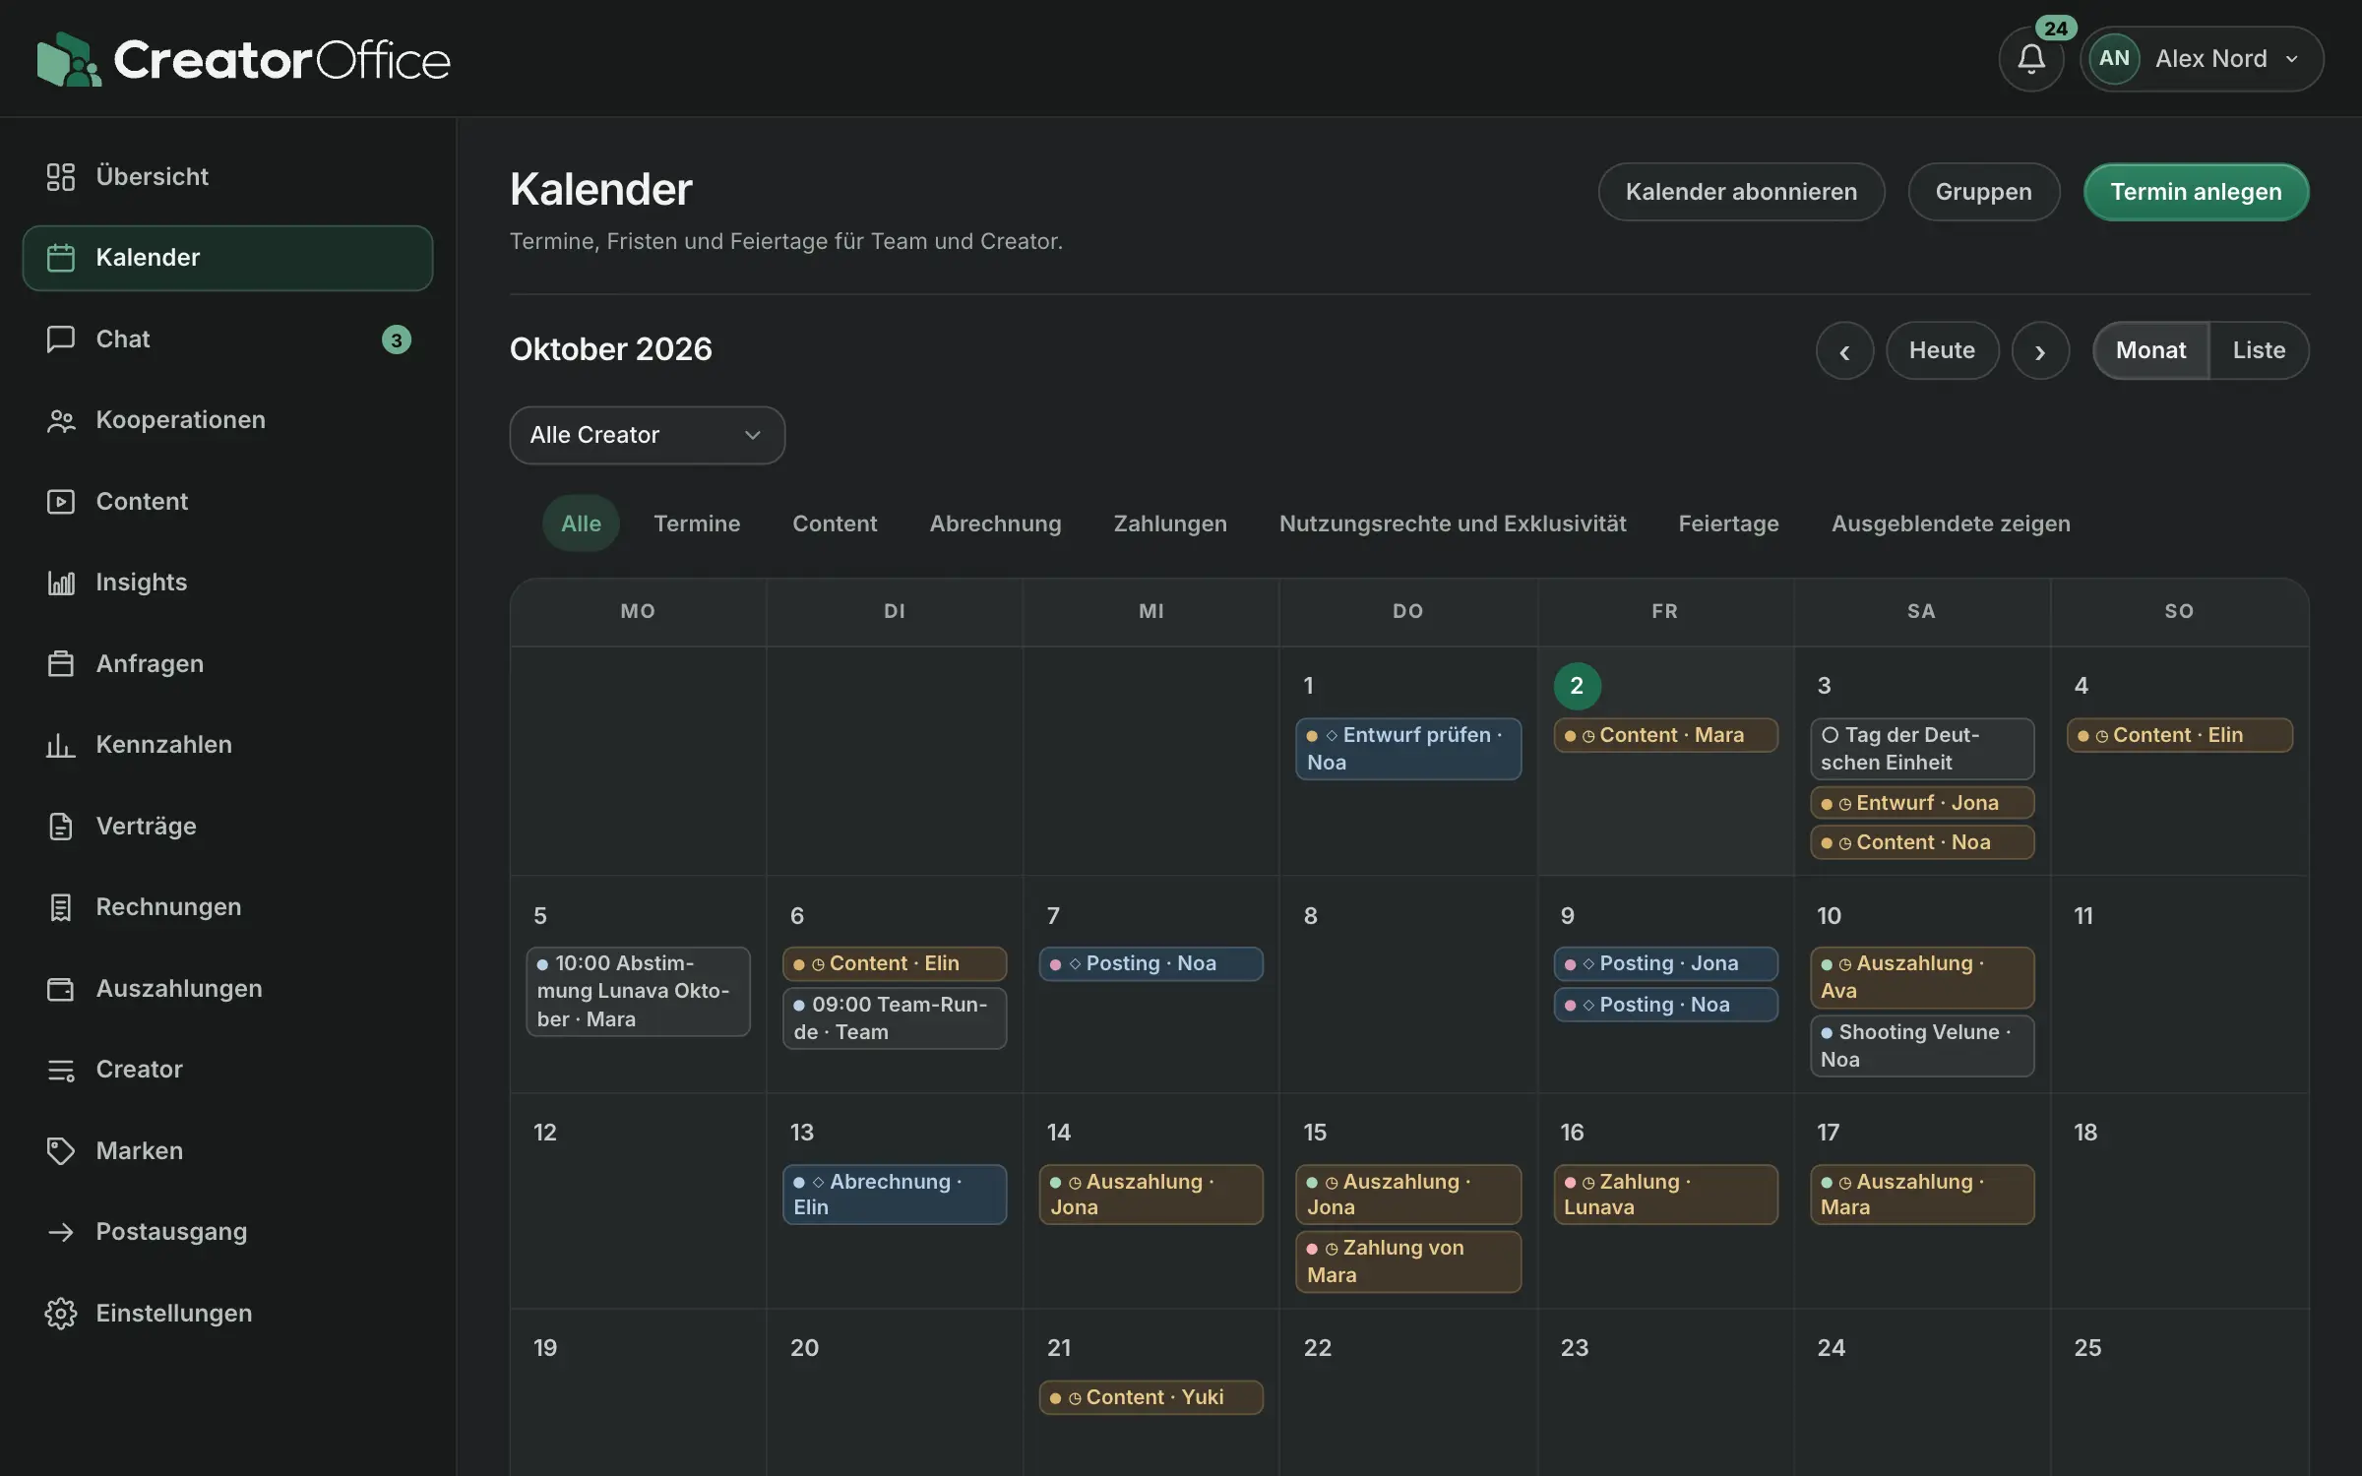Click the Creator list icon
The width and height of the screenshot is (2362, 1476).
pos(61,1070)
